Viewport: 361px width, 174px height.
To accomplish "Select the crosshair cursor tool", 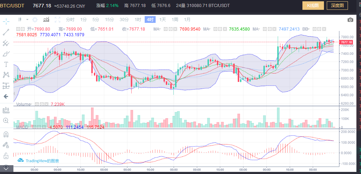I will point(6,21).
